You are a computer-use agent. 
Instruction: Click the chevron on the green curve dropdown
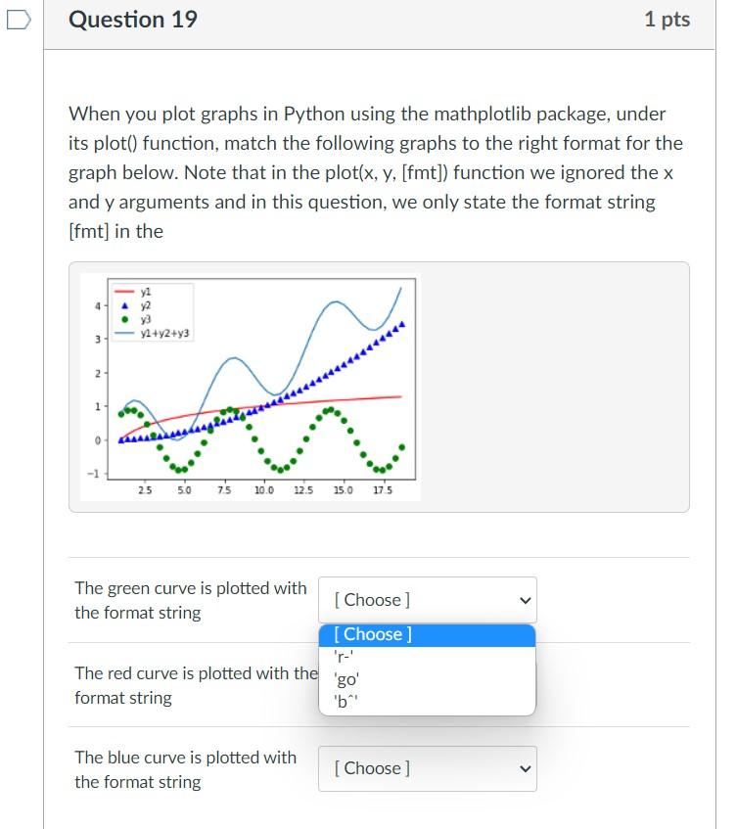pos(525,600)
